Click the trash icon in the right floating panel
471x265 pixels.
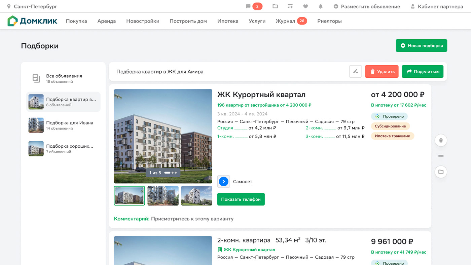(x=441, y=140)
